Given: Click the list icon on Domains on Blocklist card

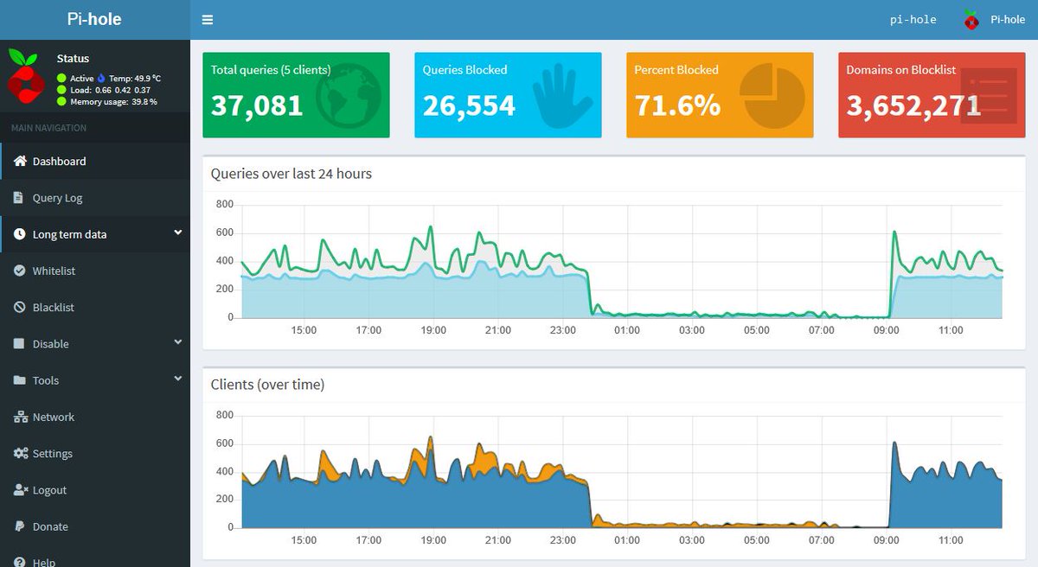Looking at the screenshot, I should (988, 95).
